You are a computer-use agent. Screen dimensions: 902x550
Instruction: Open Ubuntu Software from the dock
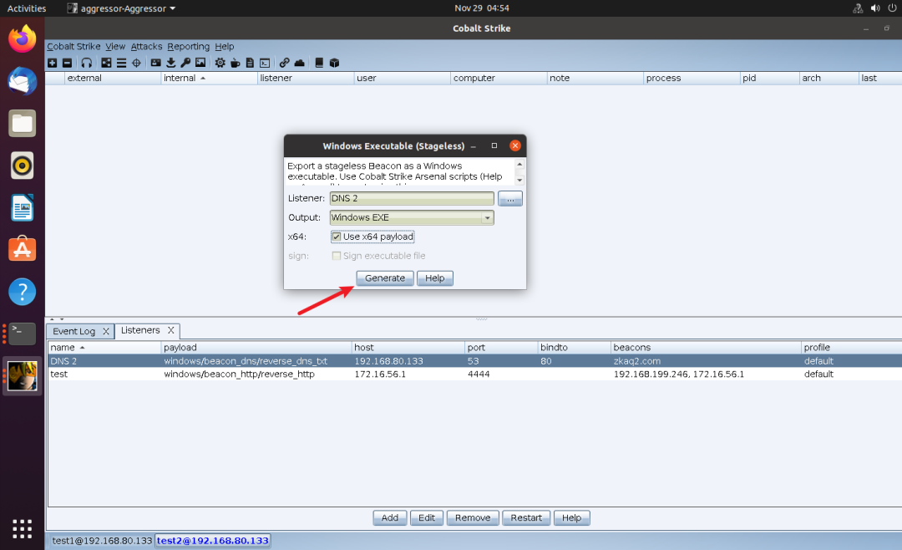23,250
